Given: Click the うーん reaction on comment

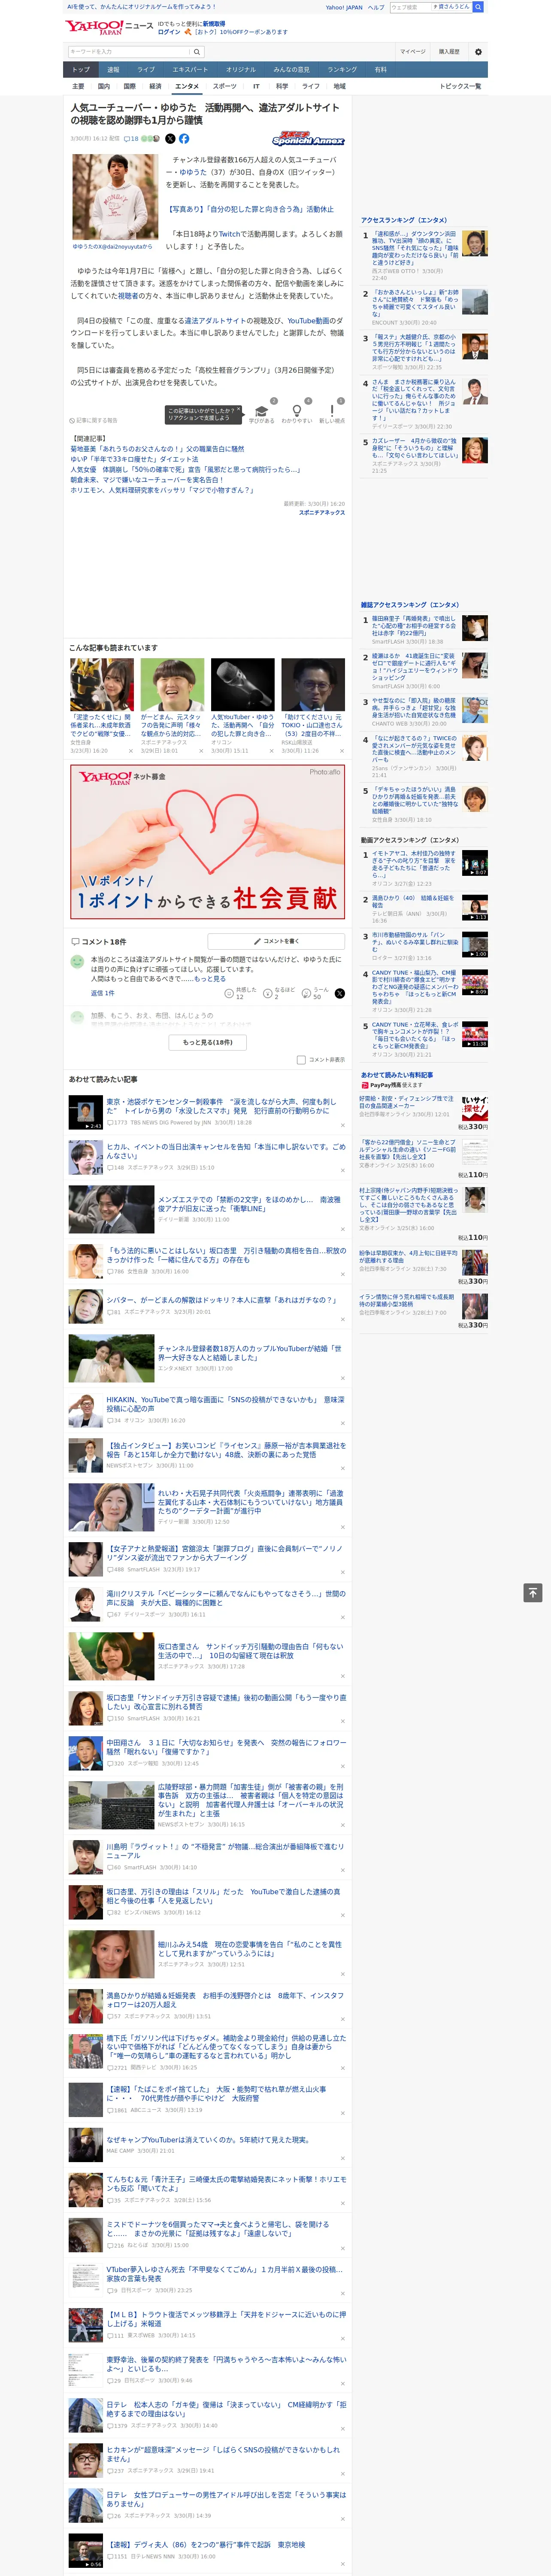Looking at the screenshot, I should (315, 993).
